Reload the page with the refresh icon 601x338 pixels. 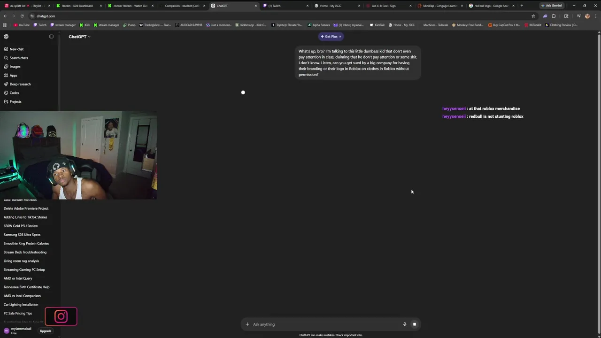22,16
